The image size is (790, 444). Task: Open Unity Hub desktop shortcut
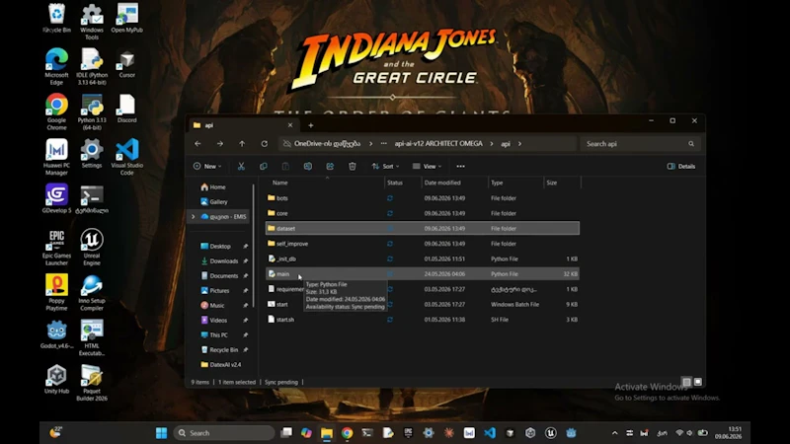(56, 379)
